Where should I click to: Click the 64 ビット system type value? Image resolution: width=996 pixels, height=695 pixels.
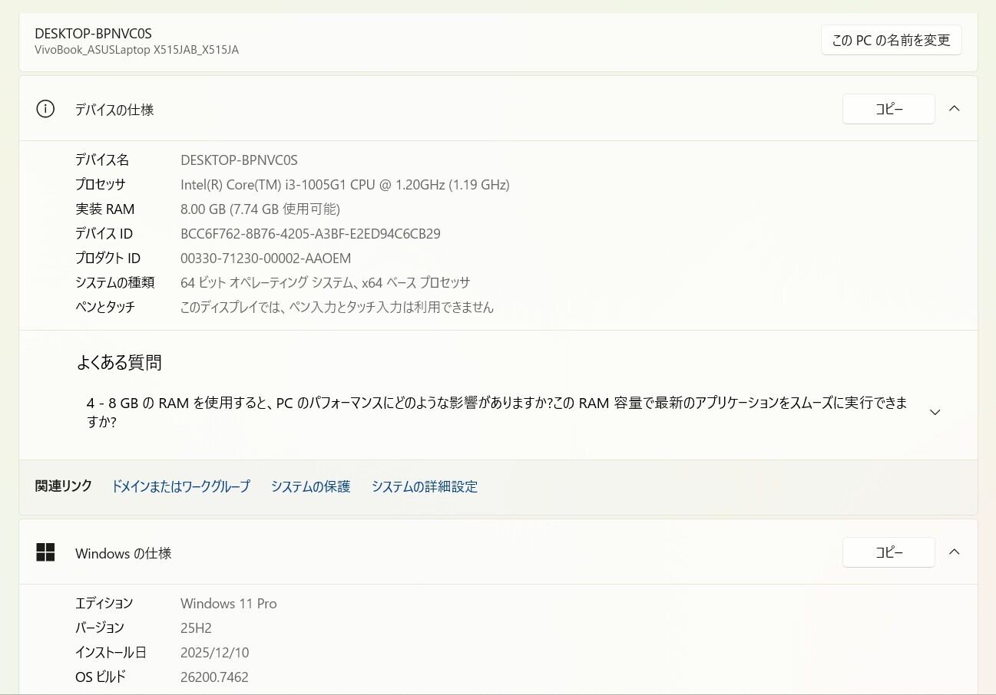[x=325, y=283]
